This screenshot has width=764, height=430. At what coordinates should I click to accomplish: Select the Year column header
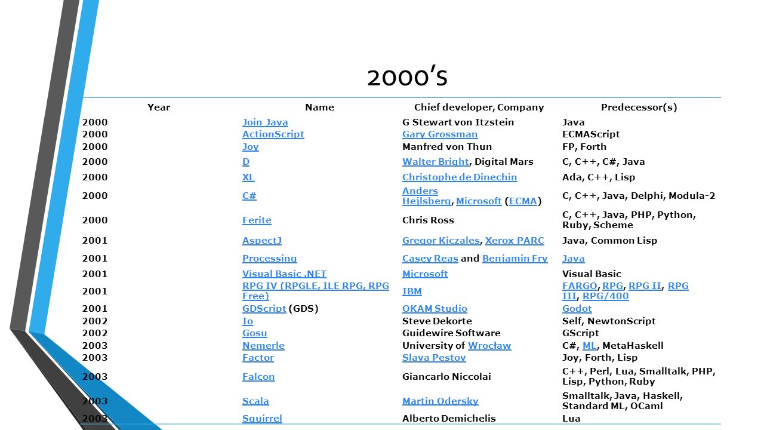tap(159, 107)
